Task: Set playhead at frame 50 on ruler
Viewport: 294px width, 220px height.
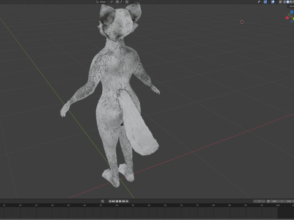Action: click(117, 205)
